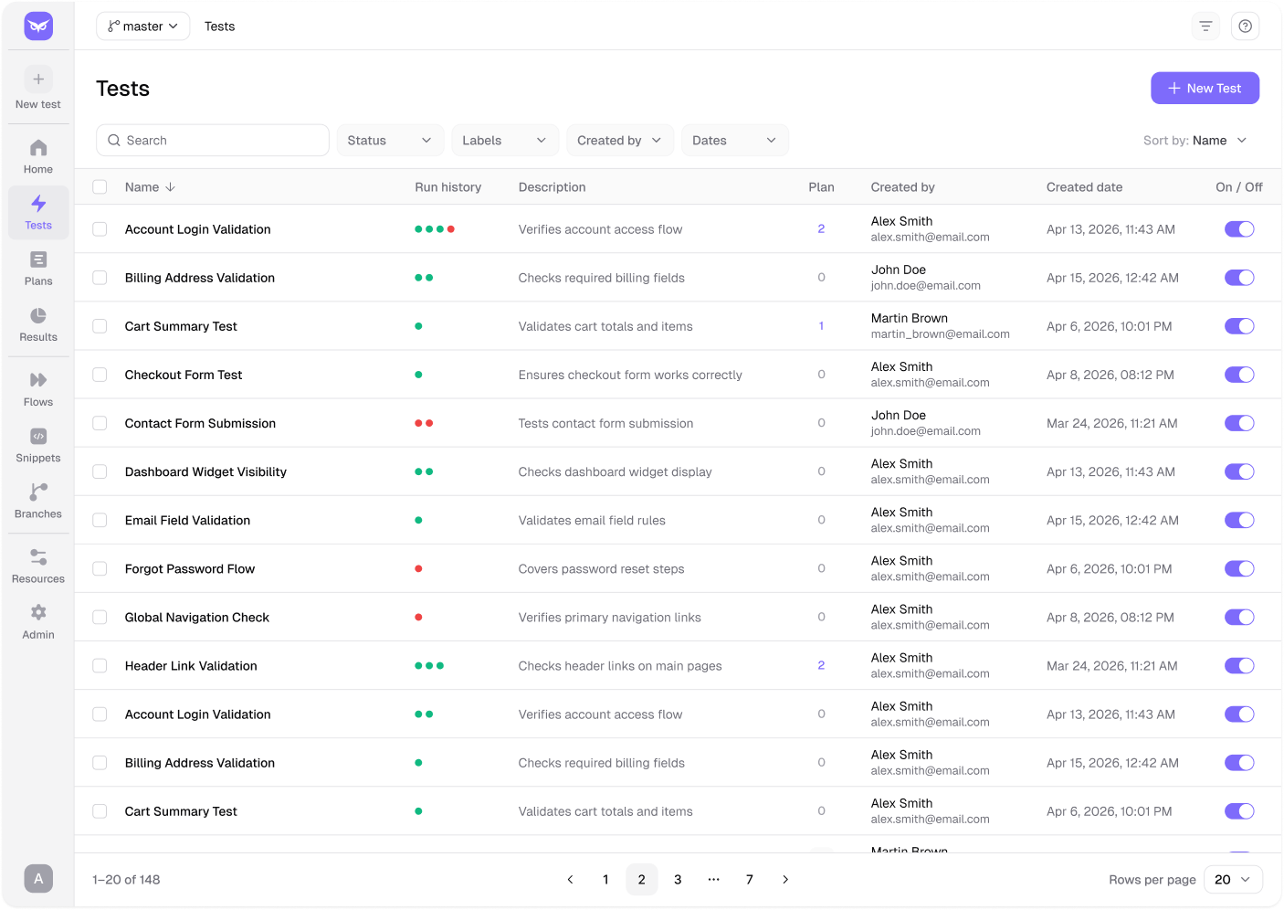This screenshot has width=1284, height=910.
Task: Click the New Test button
Action: pyautogui.click(x=1205, y=89)
